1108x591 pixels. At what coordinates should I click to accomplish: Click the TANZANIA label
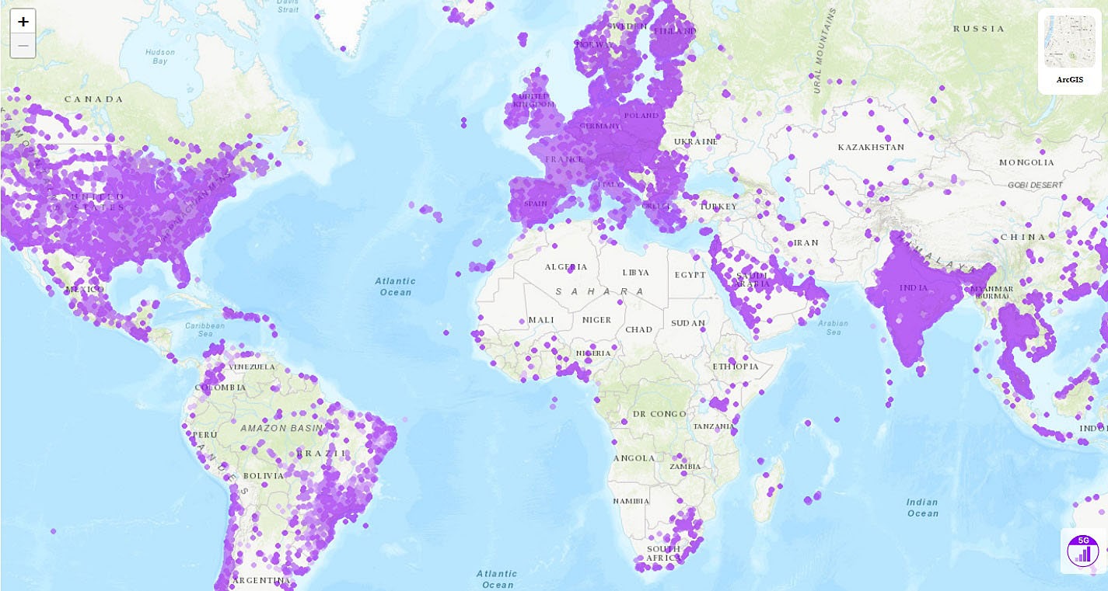coord(714,426)
